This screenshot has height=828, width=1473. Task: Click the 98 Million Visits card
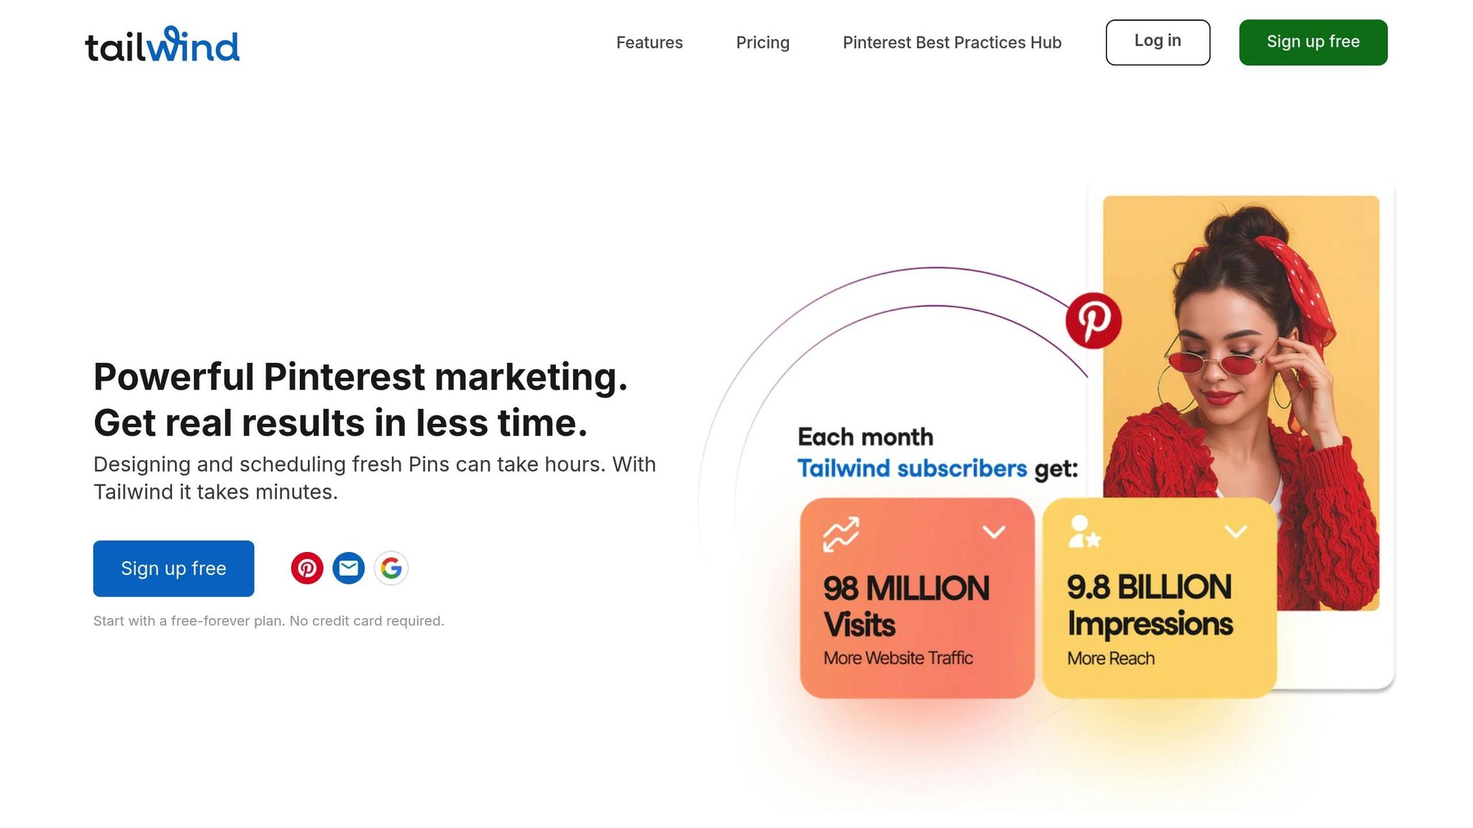917,611
